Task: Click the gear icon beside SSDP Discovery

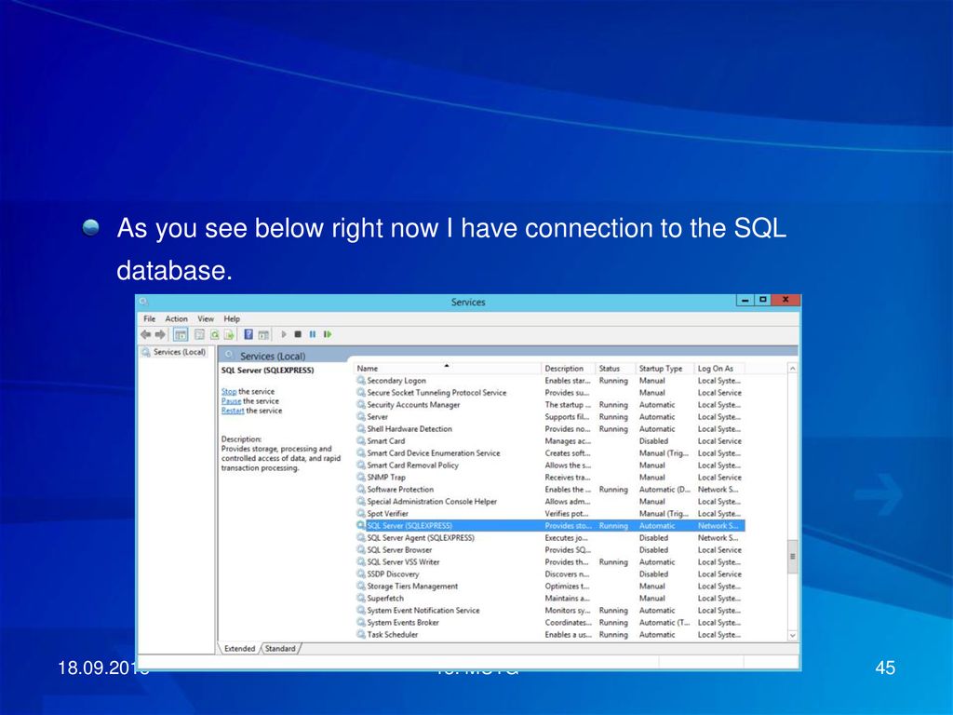Action: click(x=361, y=573)
